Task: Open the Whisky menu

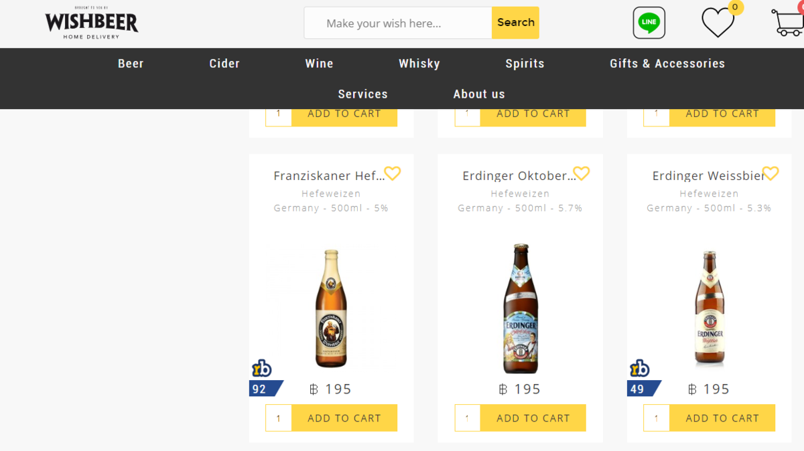Action: tap(419, 64)
